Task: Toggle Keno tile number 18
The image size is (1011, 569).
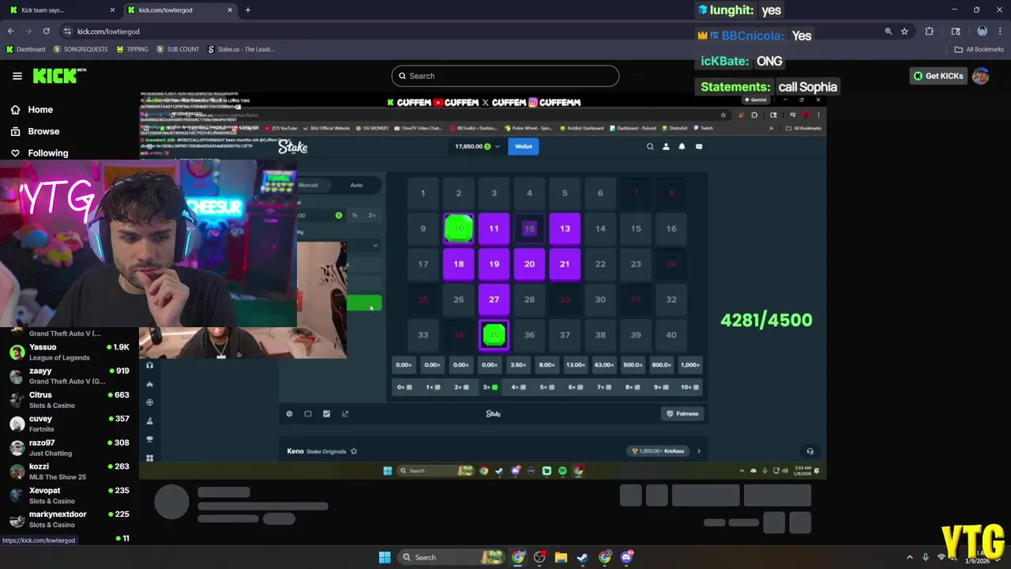Action: pos(458,264)
